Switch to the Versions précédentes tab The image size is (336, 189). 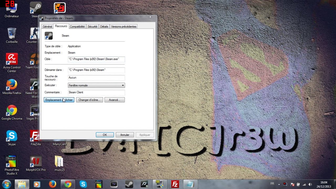tap(124, 27)
